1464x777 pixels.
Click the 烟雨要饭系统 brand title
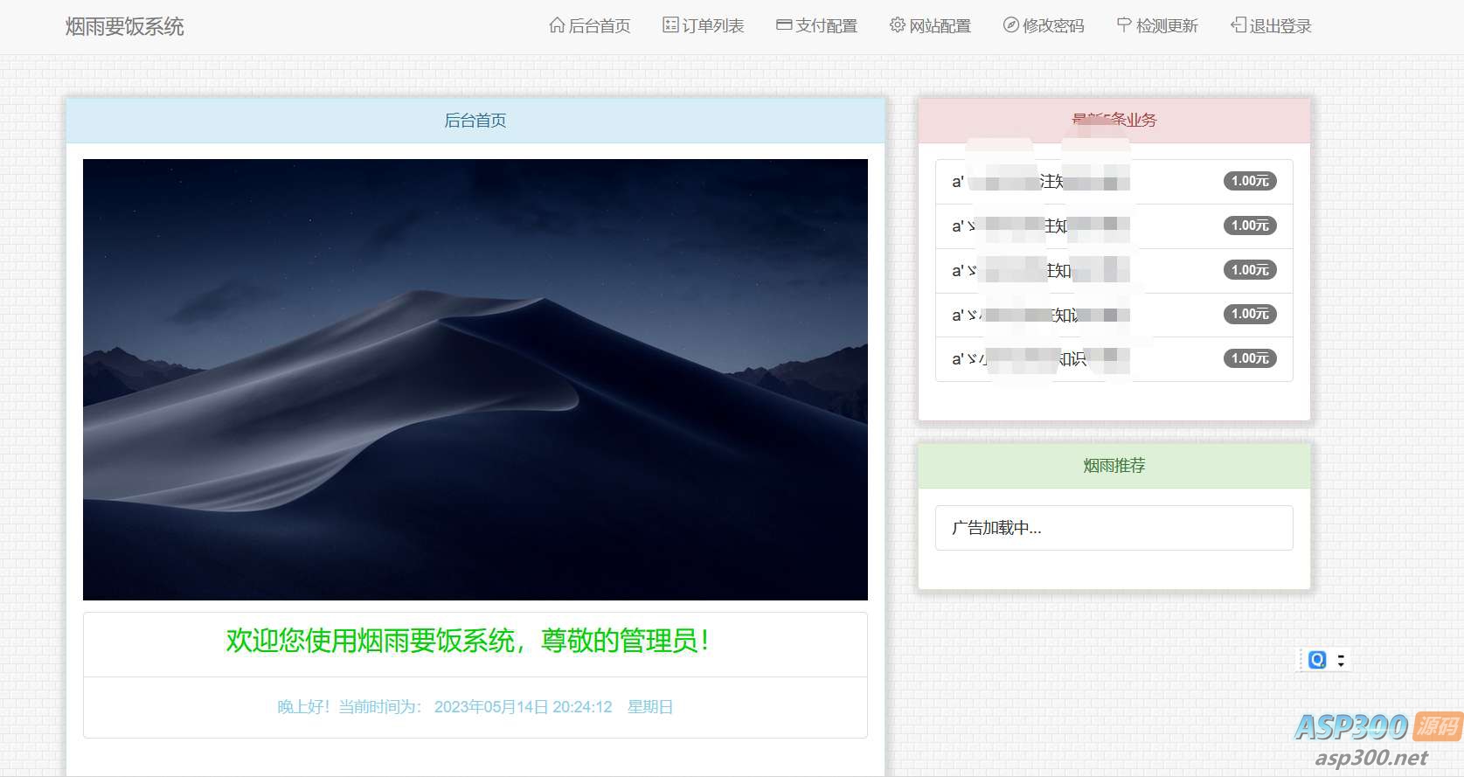tap(125, 27)
